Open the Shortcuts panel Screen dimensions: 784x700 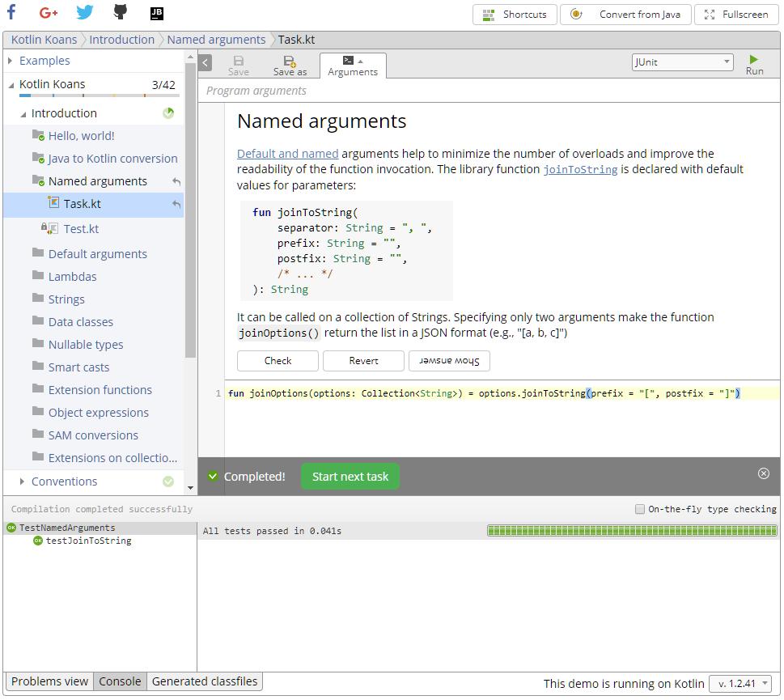tap(515, 15)
